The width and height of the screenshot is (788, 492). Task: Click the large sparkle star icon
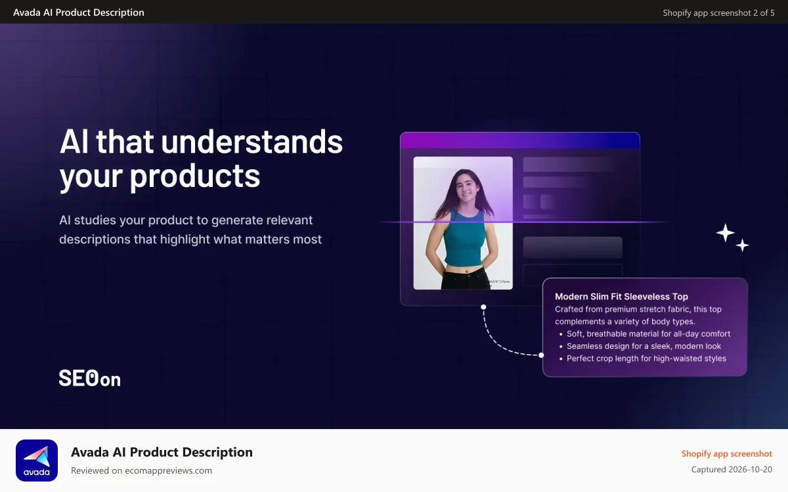click(x=725, y=233)
